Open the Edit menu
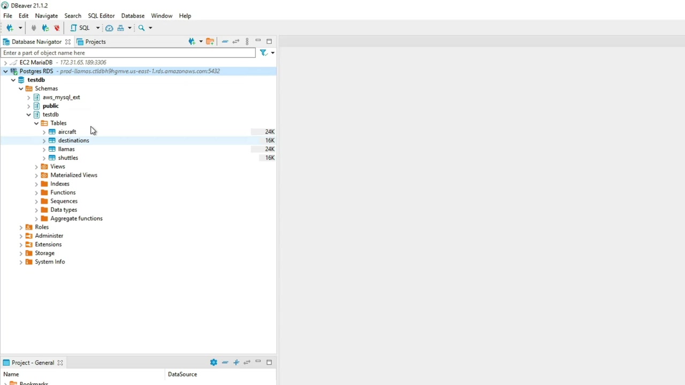685x385 pixels. (24, 16)
